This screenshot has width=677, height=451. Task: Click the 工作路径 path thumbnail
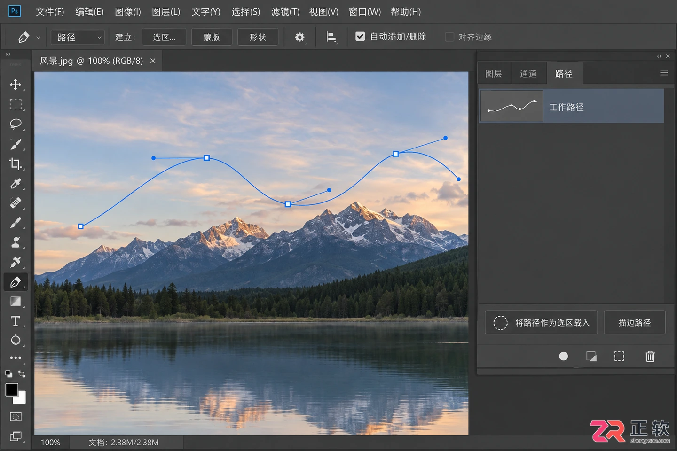pos(512,106)
